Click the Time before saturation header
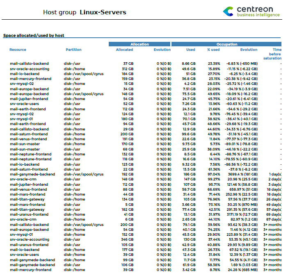Viewport: 288px width, 280px height. 275,54
